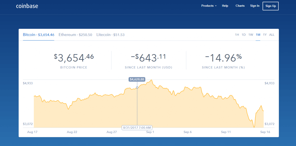The image size is (296, 146).
Task: Switch to the Litecoin tab
Action: [x=110, y=35]
